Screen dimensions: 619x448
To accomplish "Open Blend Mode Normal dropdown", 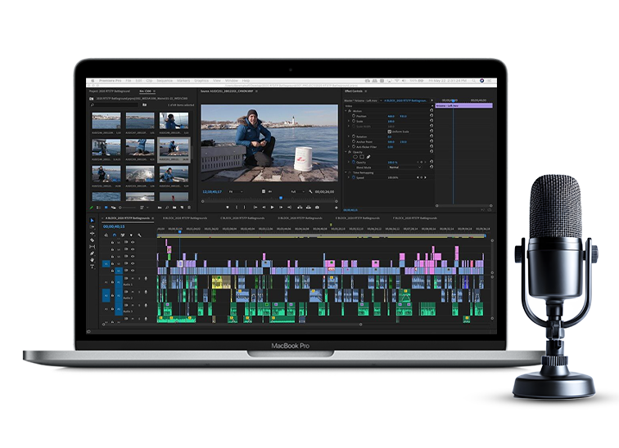I will point(405,167).
